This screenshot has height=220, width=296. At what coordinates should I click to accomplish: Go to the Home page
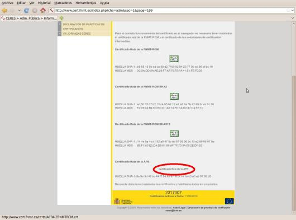[43, 11]
